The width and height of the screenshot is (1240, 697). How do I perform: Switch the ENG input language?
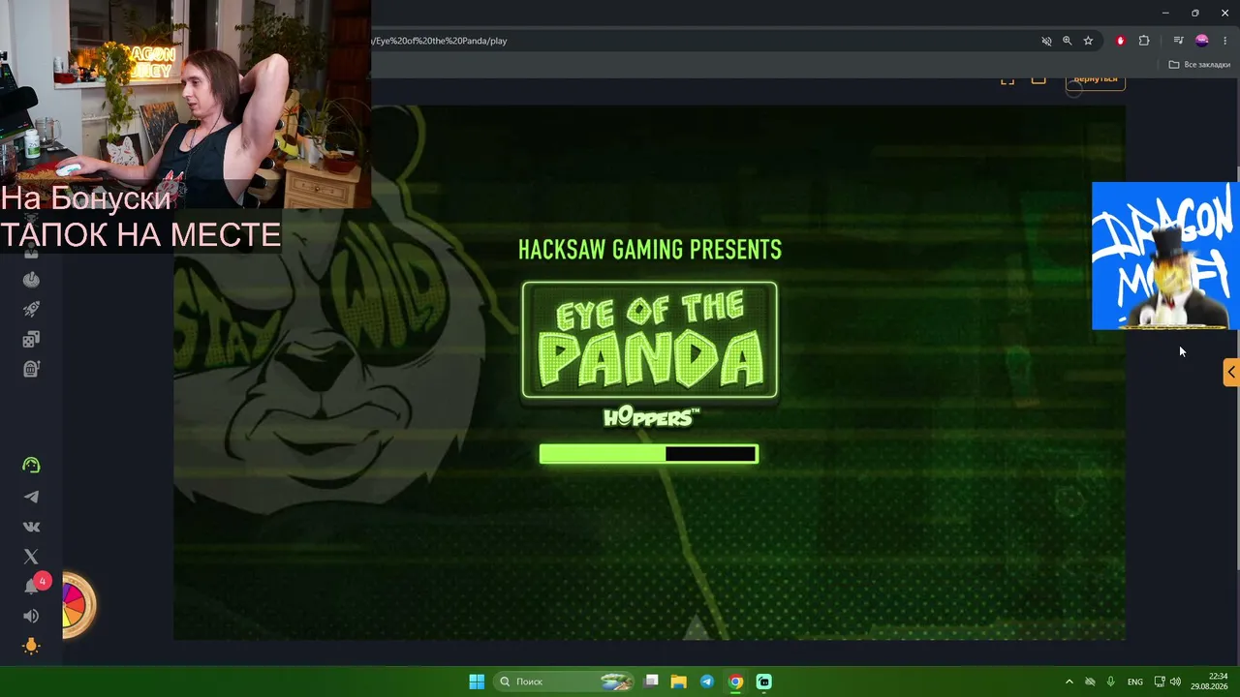pos(1135,682)
